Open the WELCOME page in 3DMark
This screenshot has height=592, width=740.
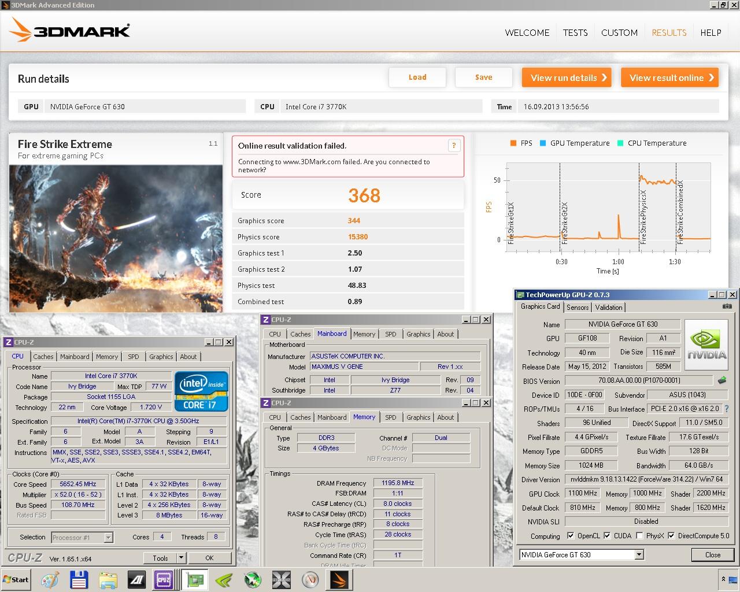(527, 33)
